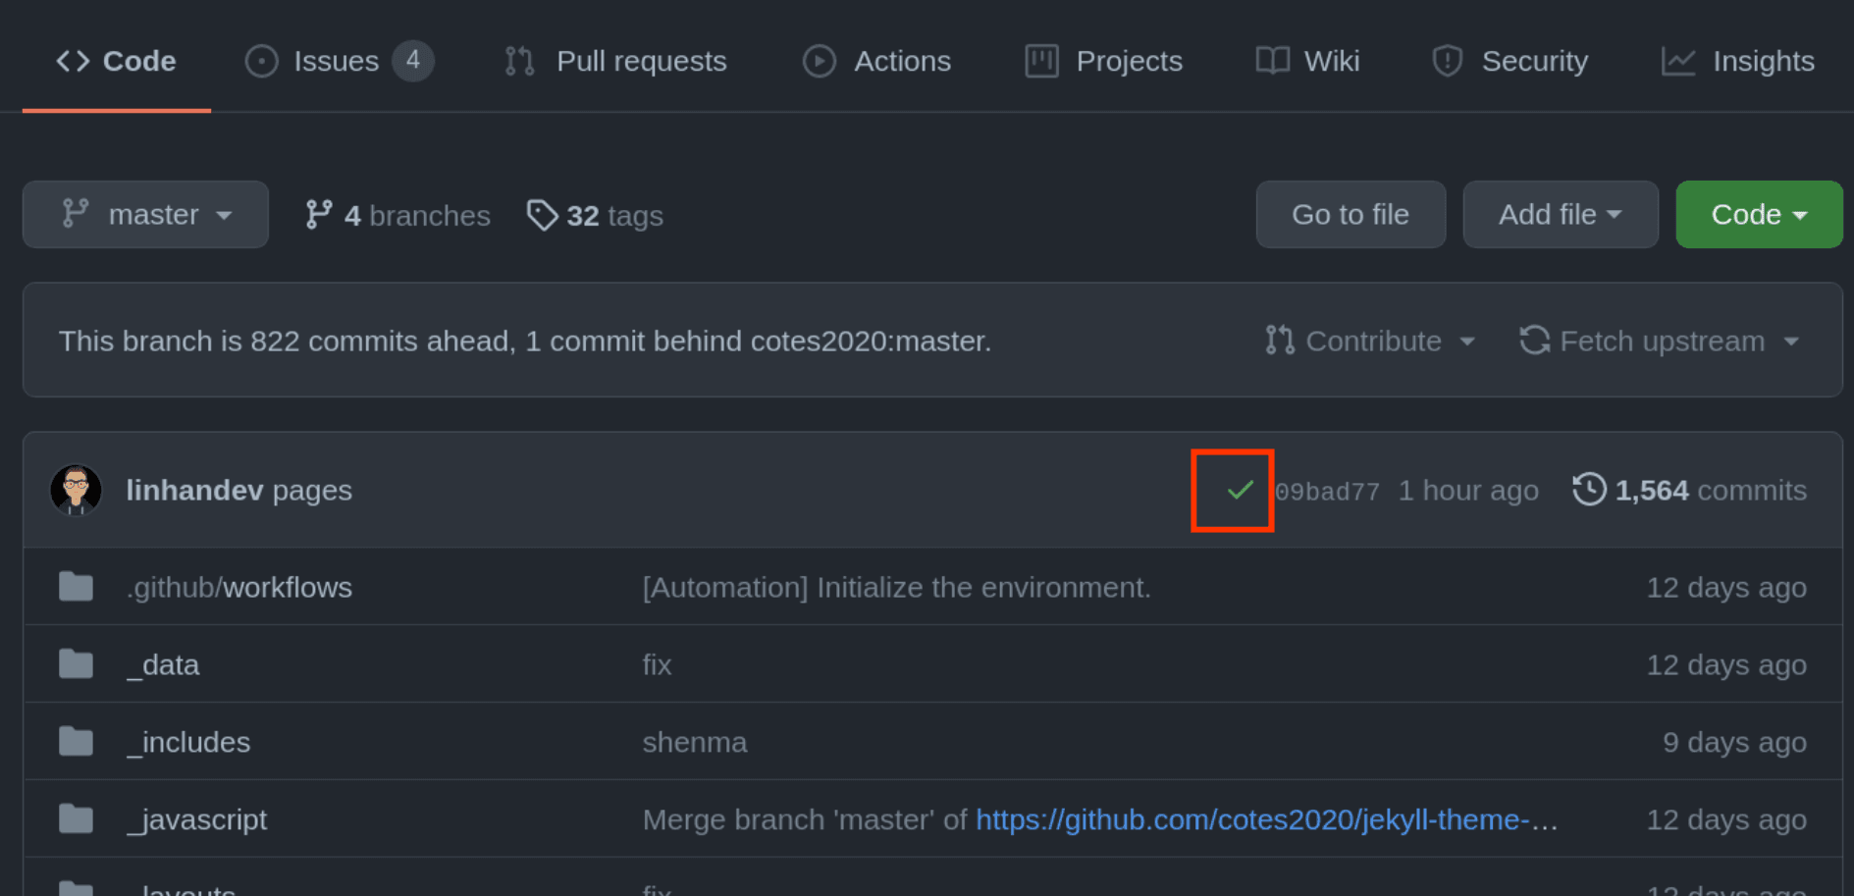Open the Pull requests tab
The height and width of the screenshot is (896, 1854).
(x=616, y=61)
